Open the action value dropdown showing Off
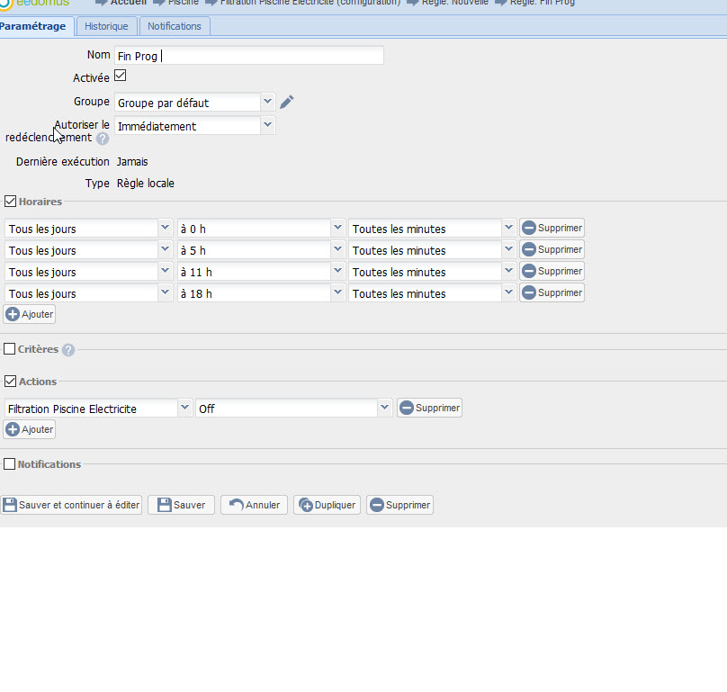The image size is (727, 692). (x=385, y=409)
